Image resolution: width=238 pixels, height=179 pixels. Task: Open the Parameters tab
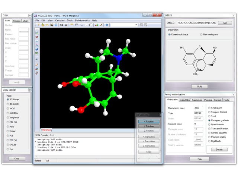tap(197, 100)
